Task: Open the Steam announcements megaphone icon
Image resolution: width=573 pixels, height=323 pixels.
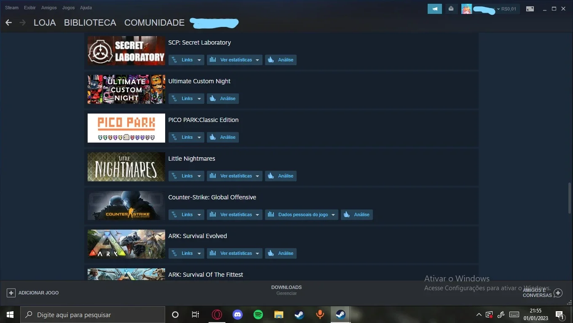Action: [434, 8]
